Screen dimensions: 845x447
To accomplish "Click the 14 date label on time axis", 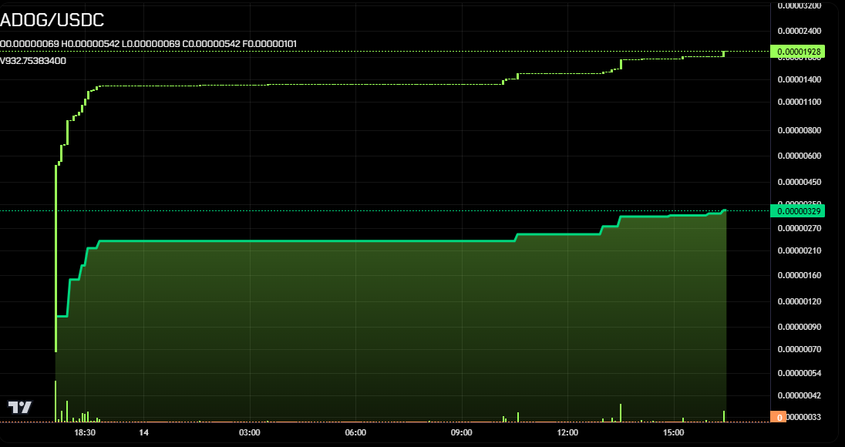I will tap(143, 432).
